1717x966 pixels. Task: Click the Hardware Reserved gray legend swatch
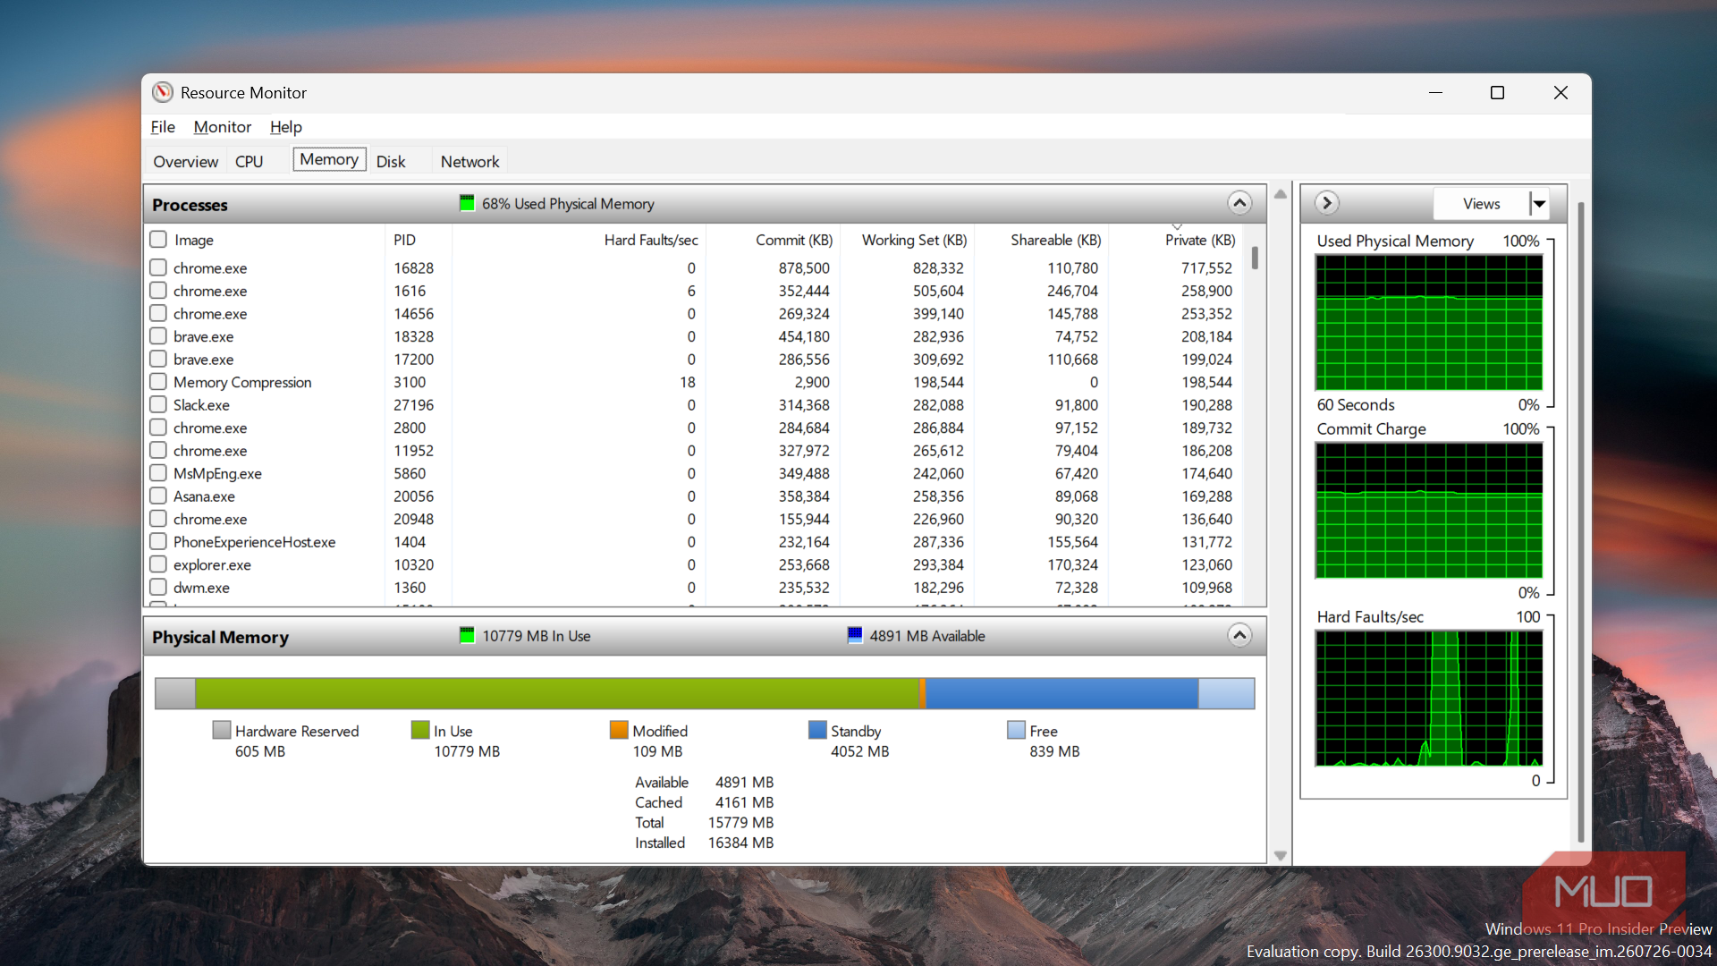222,730
